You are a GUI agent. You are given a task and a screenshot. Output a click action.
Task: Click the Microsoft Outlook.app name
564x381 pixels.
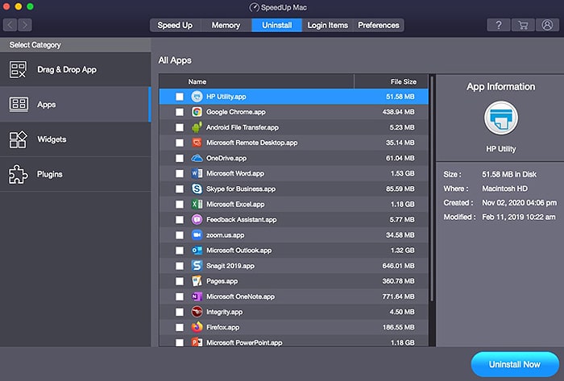pyautogui.click(x=238, y=251)
